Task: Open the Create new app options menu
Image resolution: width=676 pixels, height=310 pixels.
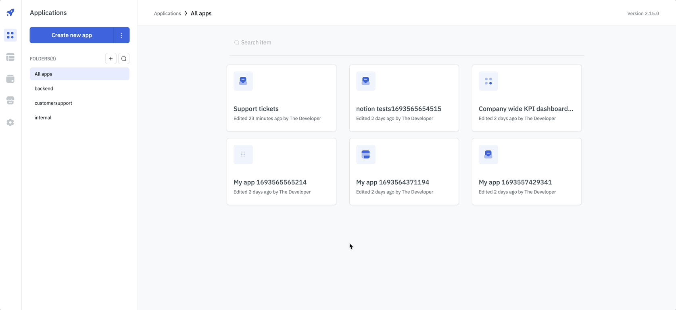Action: click(121, 35)
